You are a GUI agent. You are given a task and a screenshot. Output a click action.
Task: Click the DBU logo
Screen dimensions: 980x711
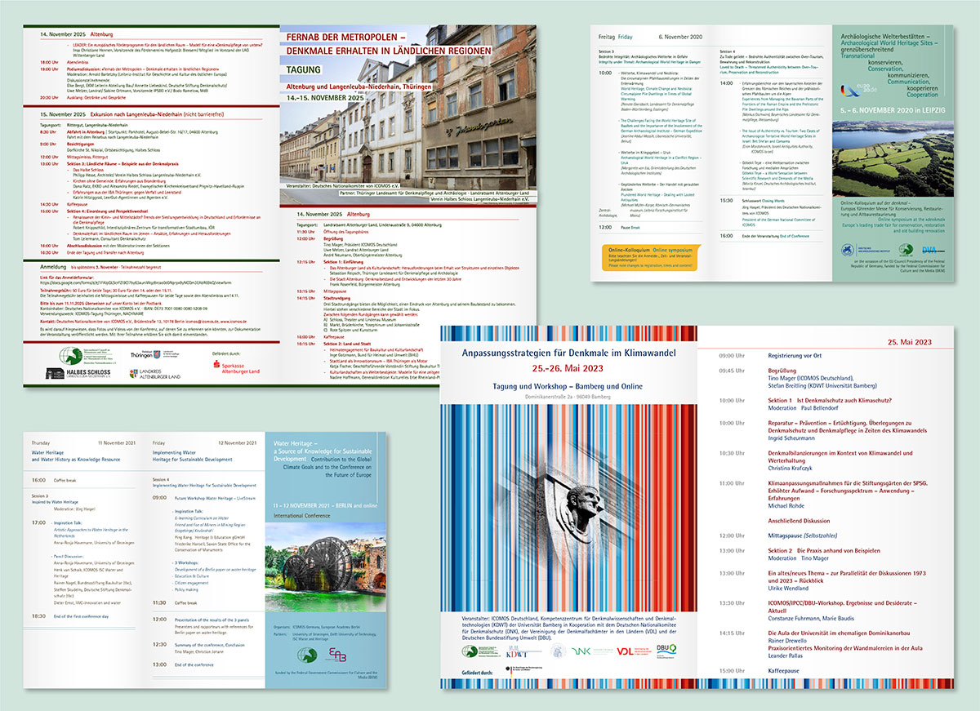666,651
